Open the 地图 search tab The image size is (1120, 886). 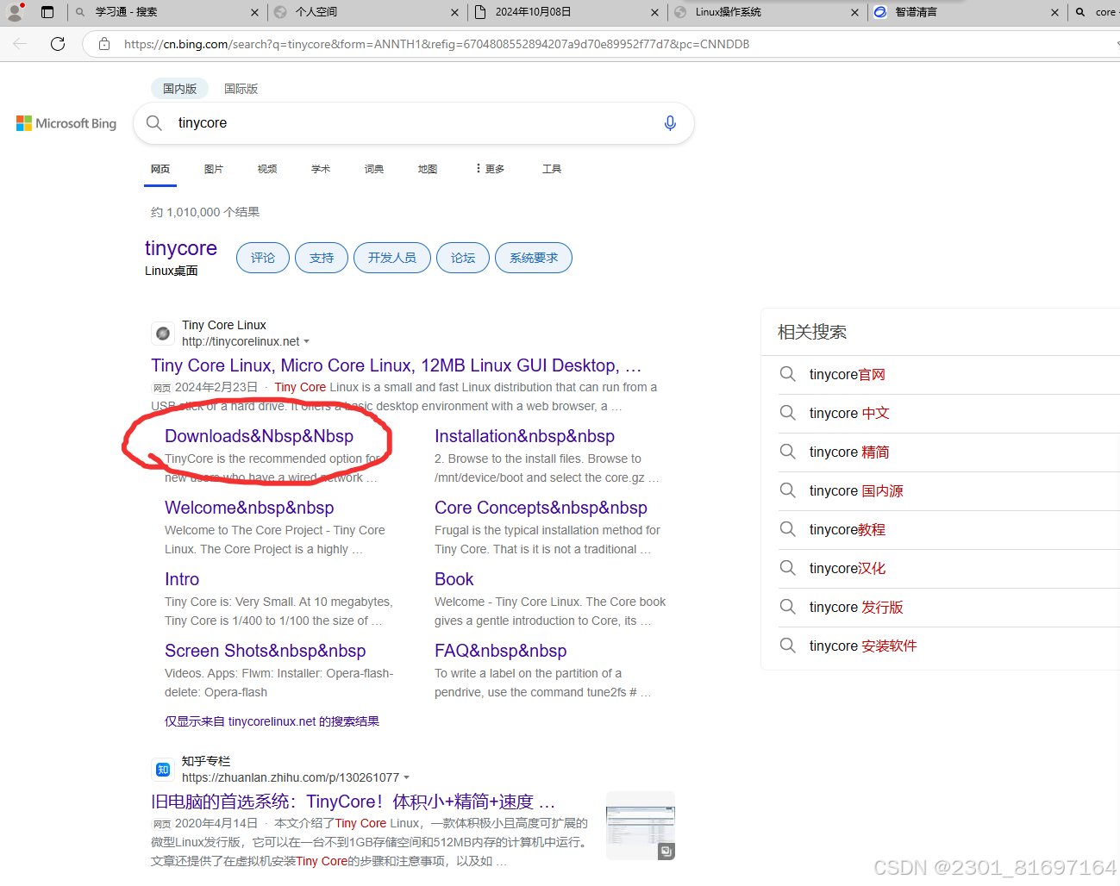[428, 169]
